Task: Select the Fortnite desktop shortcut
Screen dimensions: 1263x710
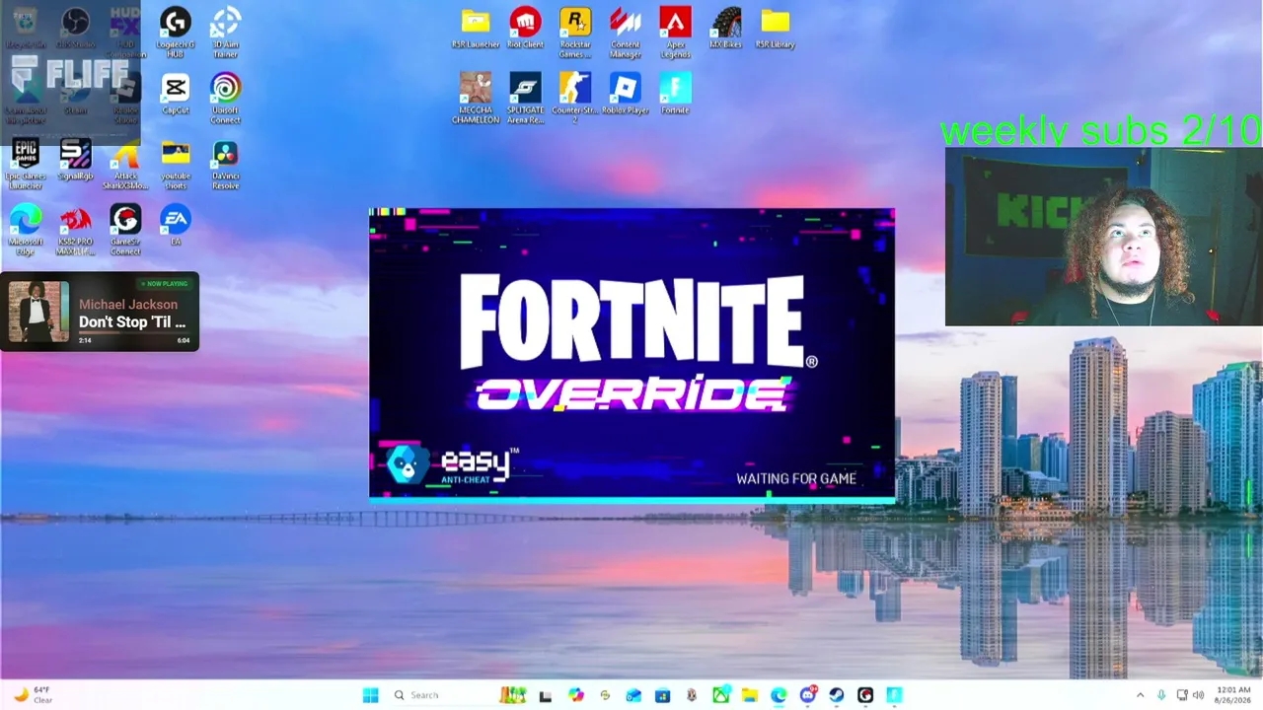Action: click(675, 95)
